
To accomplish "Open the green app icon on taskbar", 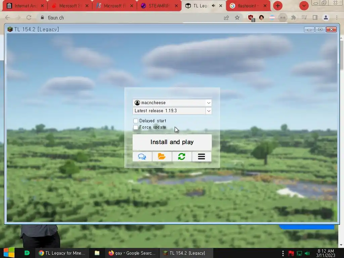I will coord(27,253).
